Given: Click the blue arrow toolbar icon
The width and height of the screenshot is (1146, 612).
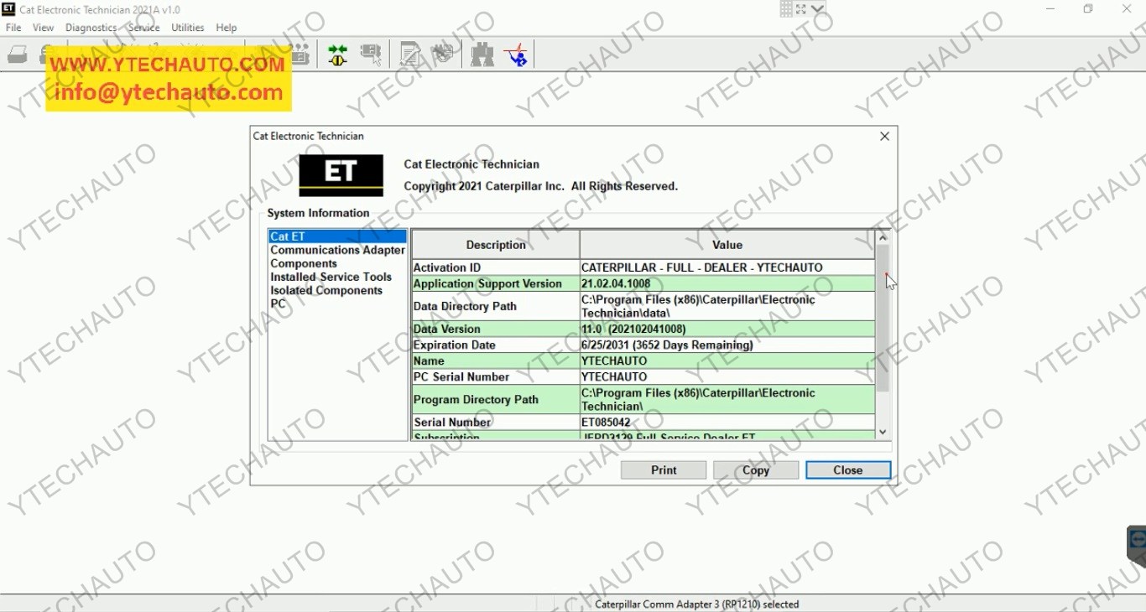Looking at the screenshot, I should pos(516,55).
